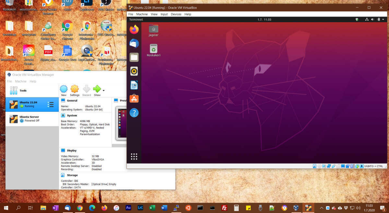
Task: Click the '4096 MB' base memory value
Action: click(x=85, y=121)
